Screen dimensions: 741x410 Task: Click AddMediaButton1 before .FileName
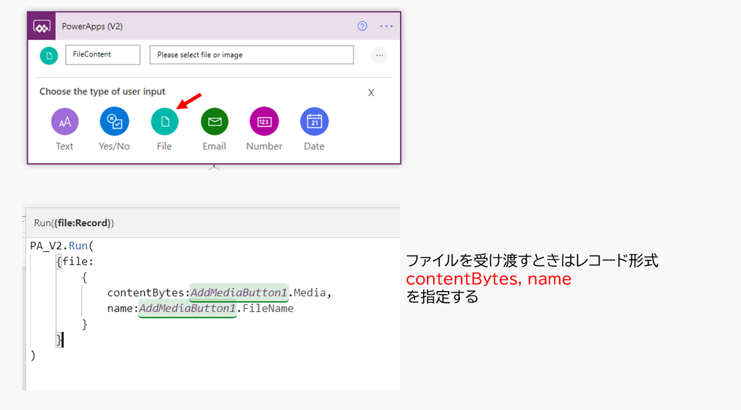(187, 308)
